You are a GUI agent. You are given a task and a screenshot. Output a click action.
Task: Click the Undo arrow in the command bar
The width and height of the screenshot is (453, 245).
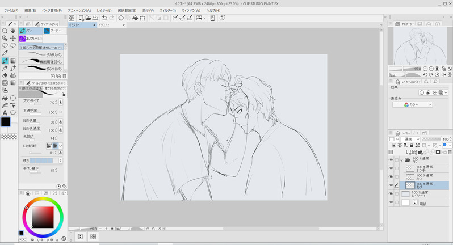point(104,18)
